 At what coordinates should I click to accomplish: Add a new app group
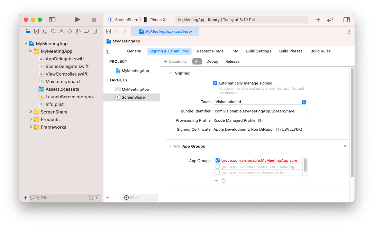[216, 180]
